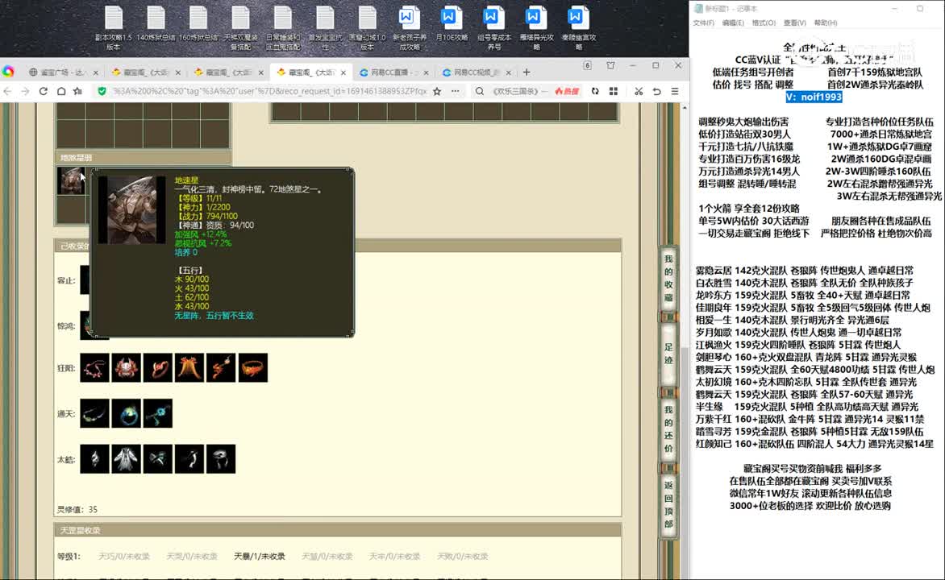Go back in the browser

point(8,92)
